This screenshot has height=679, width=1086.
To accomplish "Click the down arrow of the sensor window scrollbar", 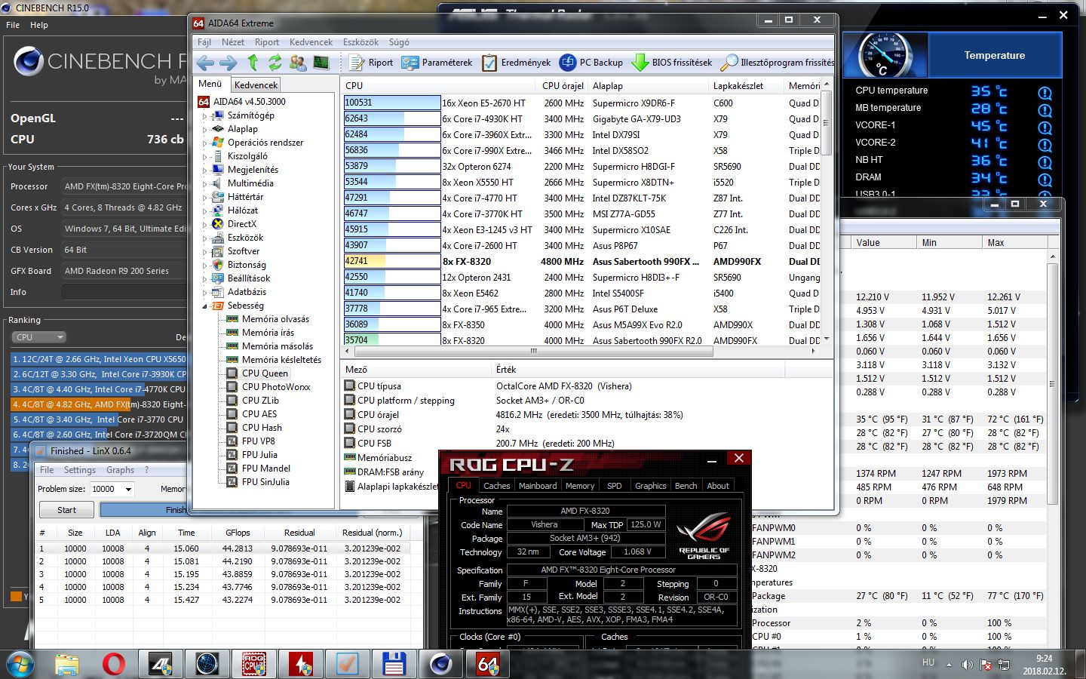I will 1054,644.
